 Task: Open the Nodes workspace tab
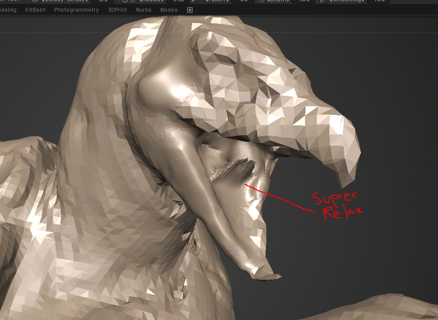click(169, 10)
